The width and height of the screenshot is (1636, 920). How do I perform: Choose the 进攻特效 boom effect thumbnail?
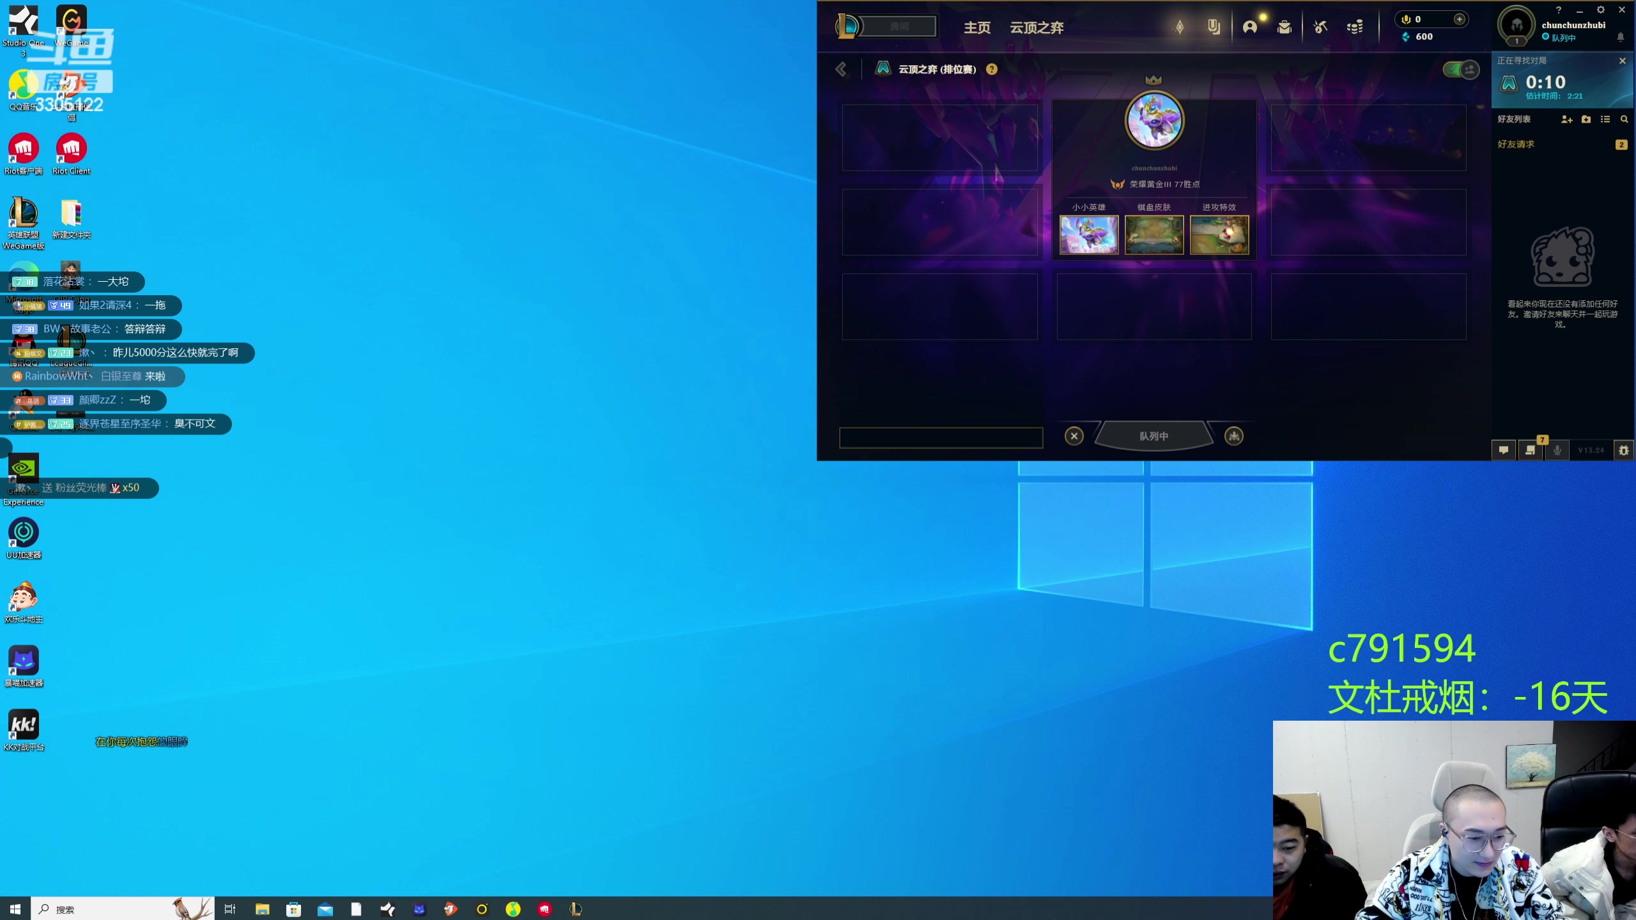point(1219,234)
